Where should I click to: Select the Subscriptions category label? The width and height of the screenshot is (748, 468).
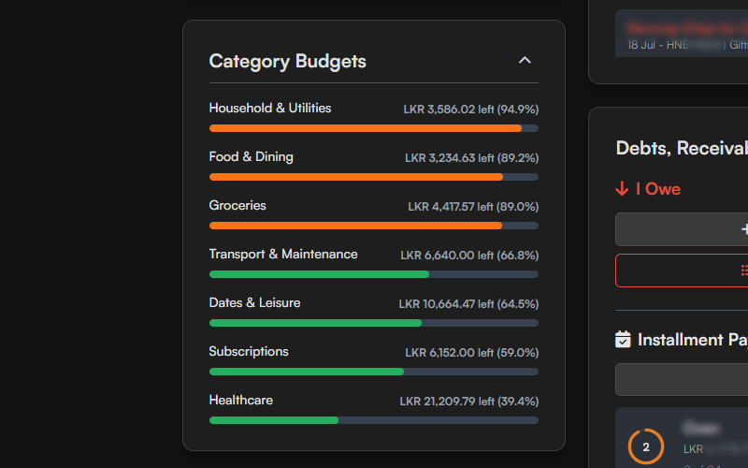point(249,352)
